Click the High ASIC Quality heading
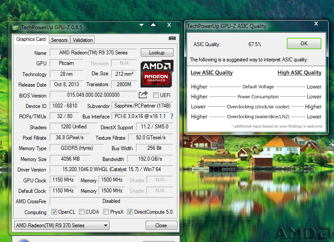The image size is (334, 242). [299, 73]
